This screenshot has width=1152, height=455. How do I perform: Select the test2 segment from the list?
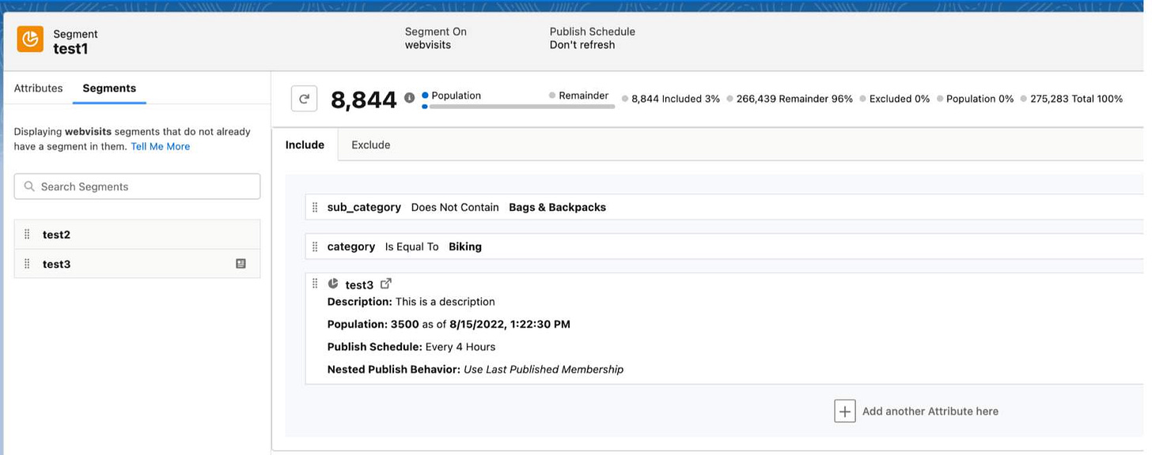pos(56,234)
